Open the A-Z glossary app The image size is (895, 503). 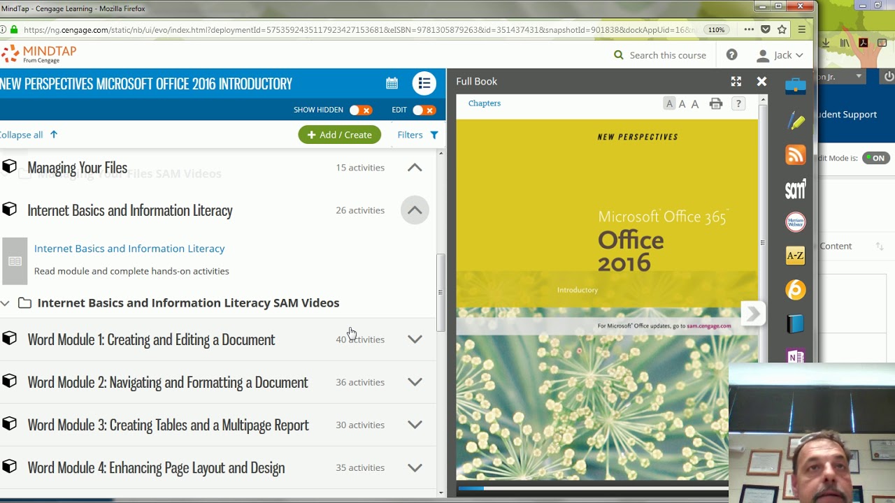pos(795,256)
